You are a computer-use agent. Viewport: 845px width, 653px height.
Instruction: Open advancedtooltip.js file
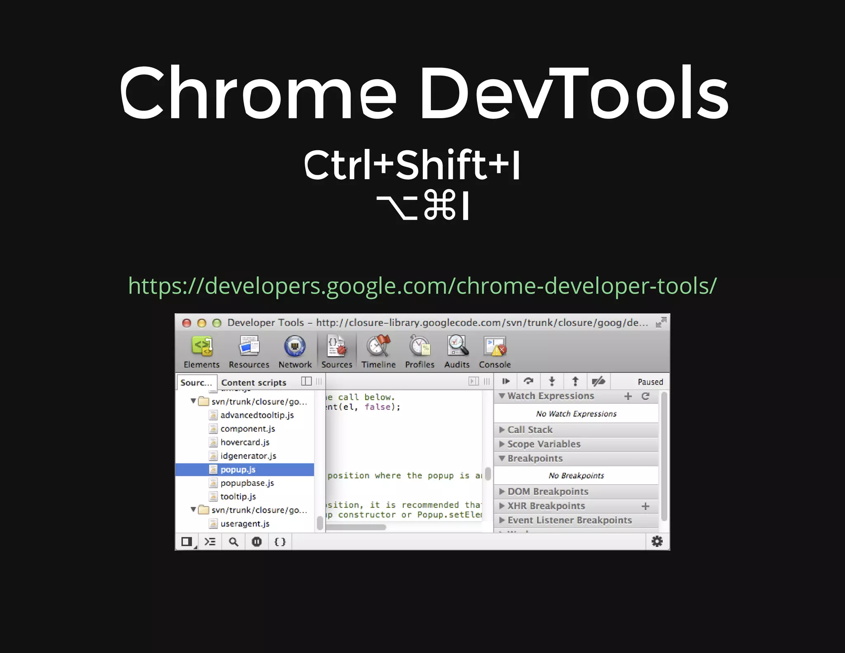pyautogui.click(x=257, y=415)
